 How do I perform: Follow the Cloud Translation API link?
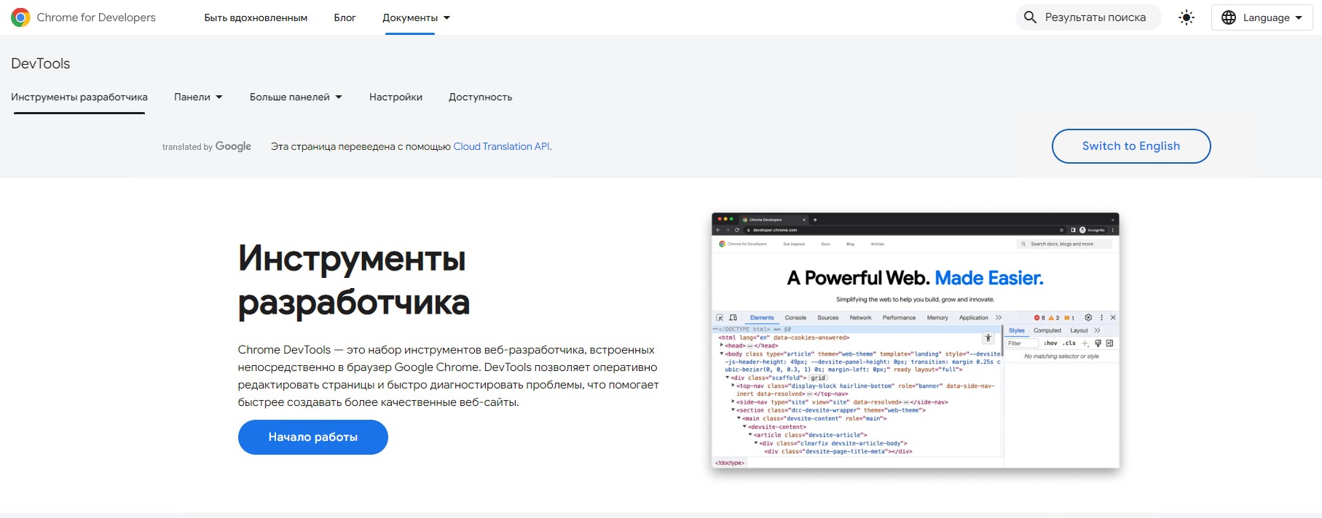click(x=501, y=146)
